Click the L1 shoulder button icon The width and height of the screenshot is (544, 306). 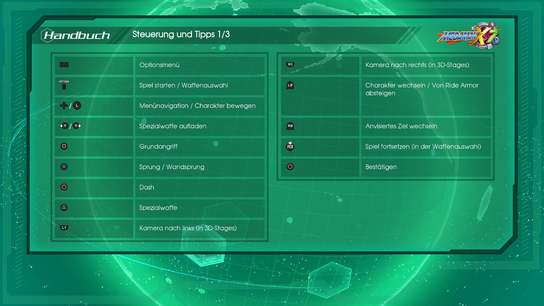coord(64,228)
